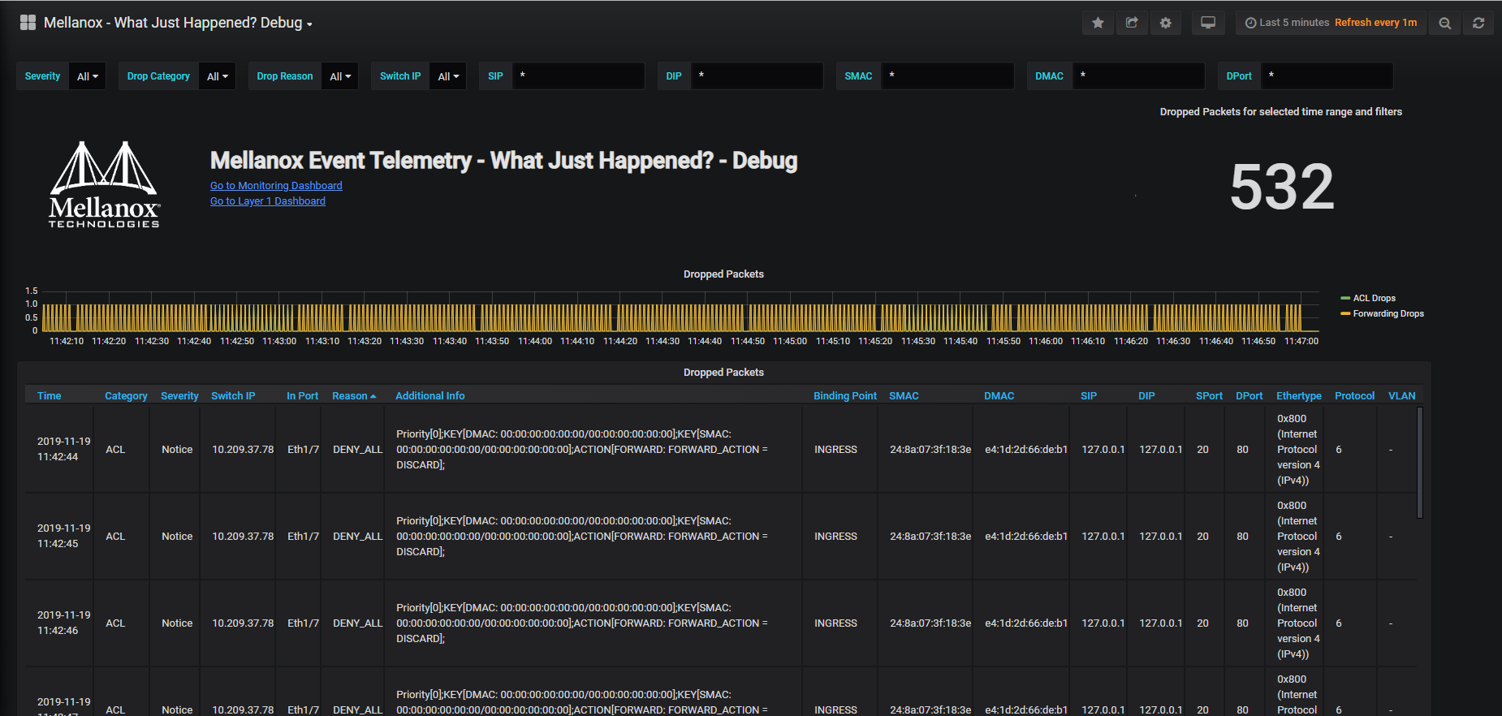Star this dashboard as favorite
The width and height of the screenshot is (1502, 716).
pyautogui.click(x=1098, y=23)
